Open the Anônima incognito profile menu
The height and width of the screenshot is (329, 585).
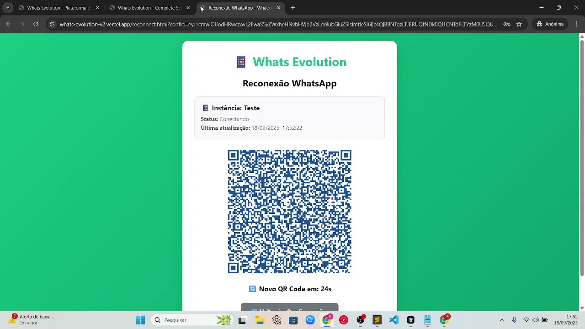point(550,24)
